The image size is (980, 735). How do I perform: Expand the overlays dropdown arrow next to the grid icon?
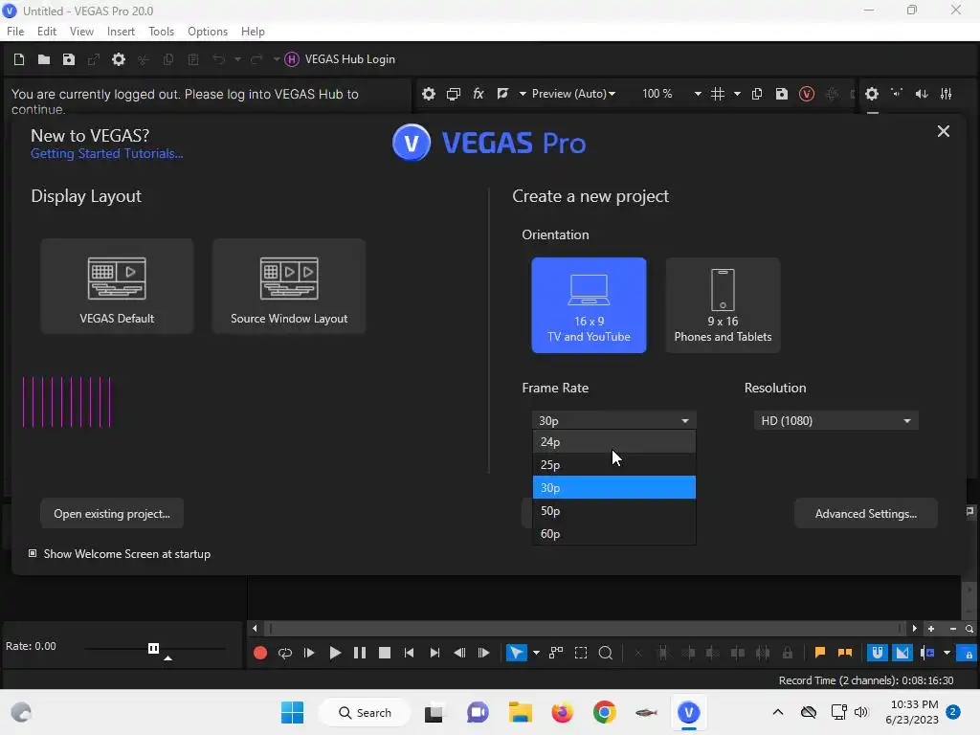(x=737, y=94)
